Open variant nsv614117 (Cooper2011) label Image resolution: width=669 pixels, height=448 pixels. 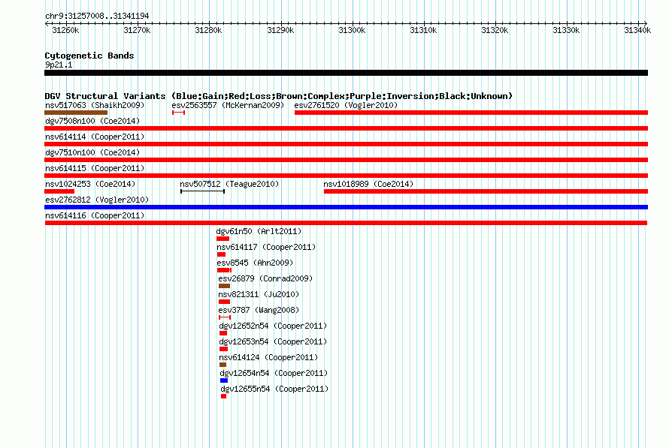(x=266, y=247)
